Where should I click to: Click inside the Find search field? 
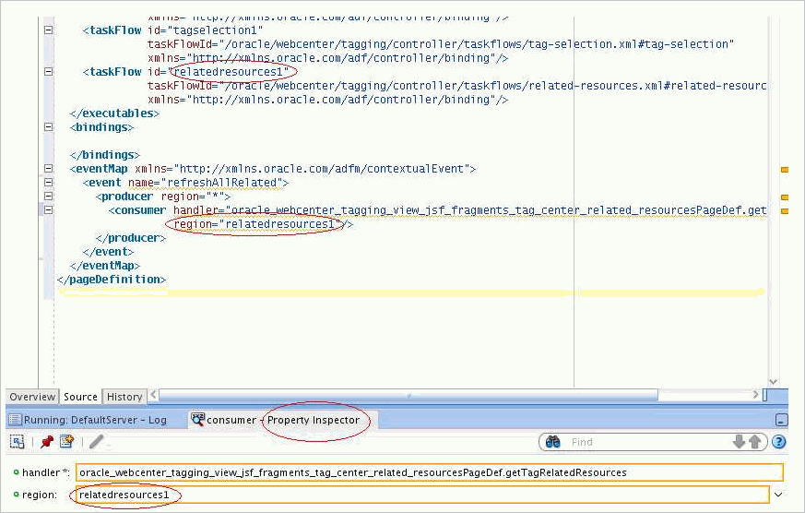[x=648, y=442]
